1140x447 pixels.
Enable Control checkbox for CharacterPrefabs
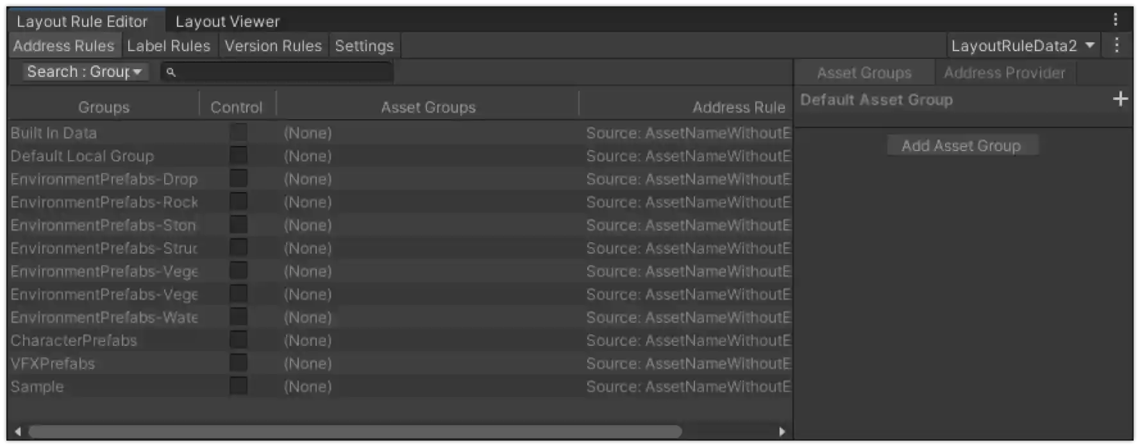coord(238,339)
